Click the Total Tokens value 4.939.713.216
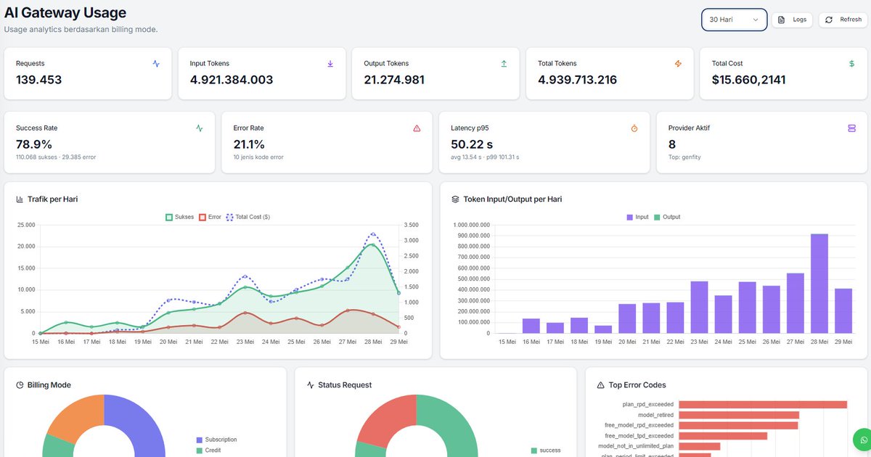 [578, 80]
